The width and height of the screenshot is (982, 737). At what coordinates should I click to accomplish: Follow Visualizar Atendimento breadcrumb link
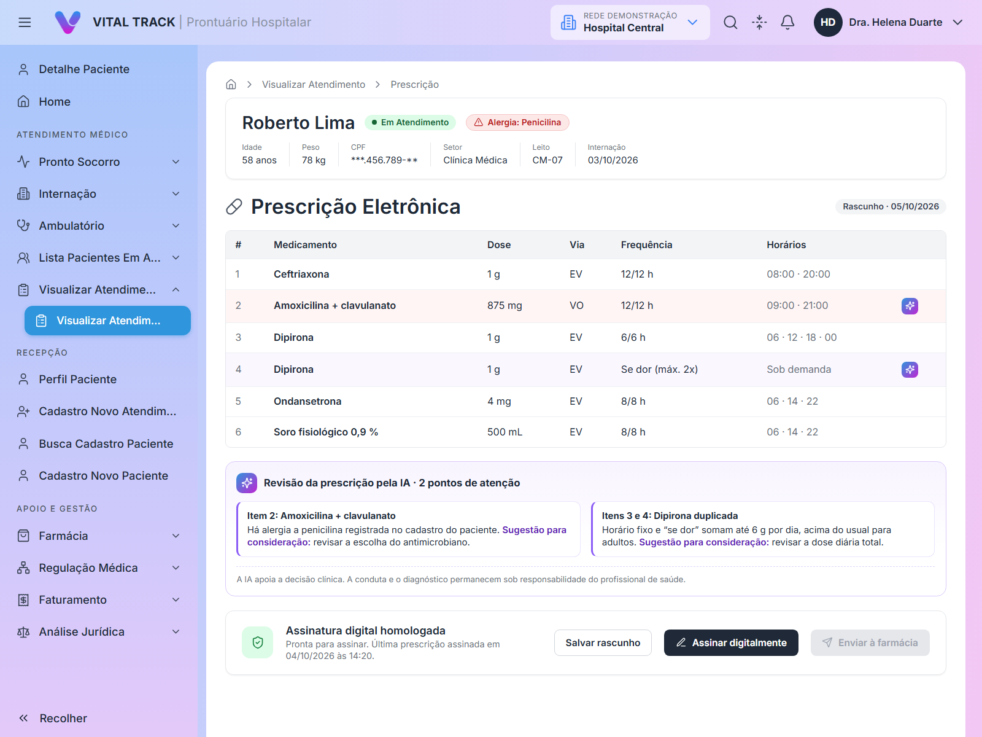[314, 84]
